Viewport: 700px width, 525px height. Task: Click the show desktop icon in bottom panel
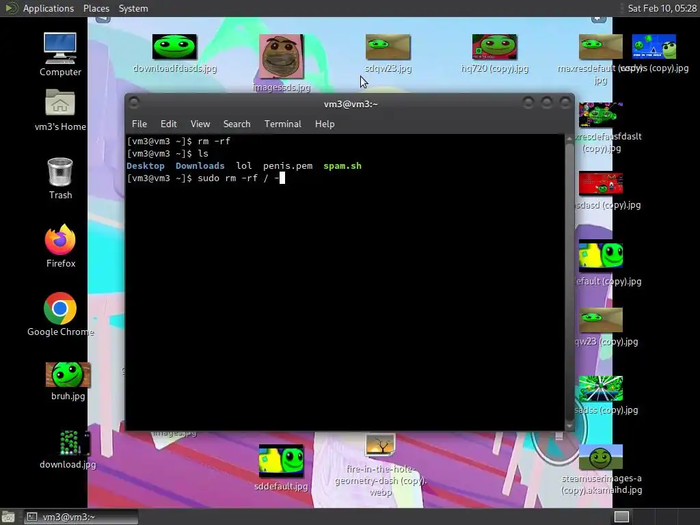(x=8, y=517)
